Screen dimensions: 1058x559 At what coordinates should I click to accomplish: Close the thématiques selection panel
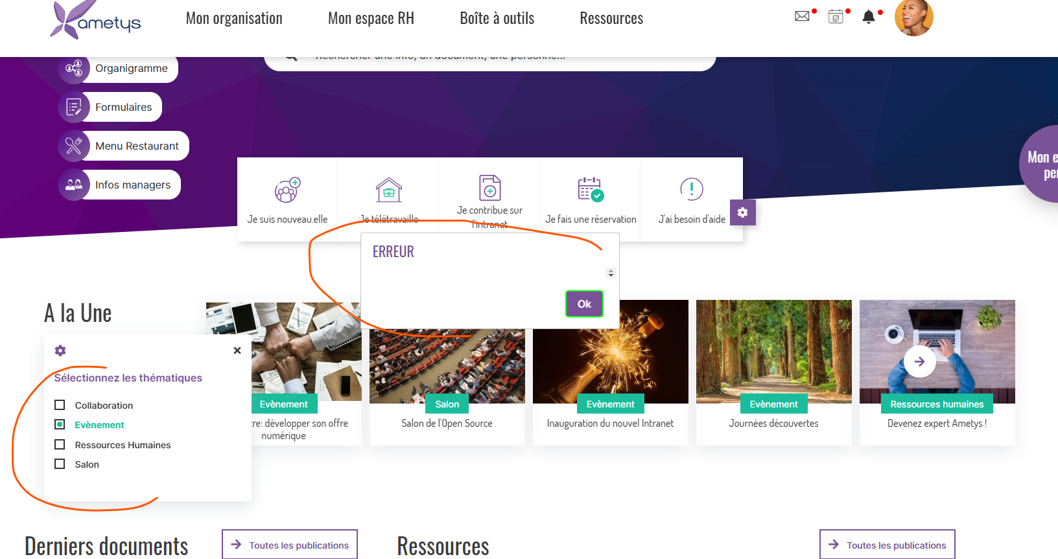(x=237, y=350)
